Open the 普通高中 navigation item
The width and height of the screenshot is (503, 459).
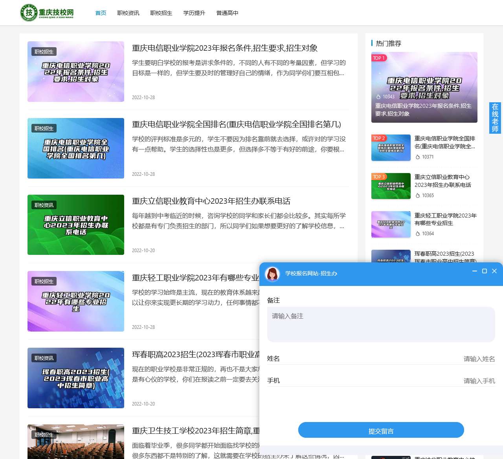click(x=227, y=13)
